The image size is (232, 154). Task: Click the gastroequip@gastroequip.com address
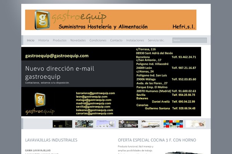pyautogui.click(x=57, y=56)
